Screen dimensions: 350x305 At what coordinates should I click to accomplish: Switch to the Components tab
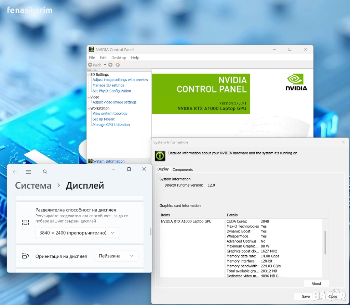point(183,169)
